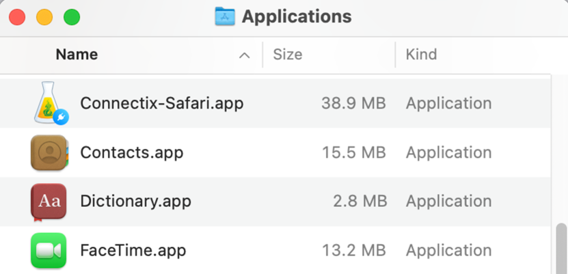
Task: Click the Applications window title text
Action: [297, 16]
